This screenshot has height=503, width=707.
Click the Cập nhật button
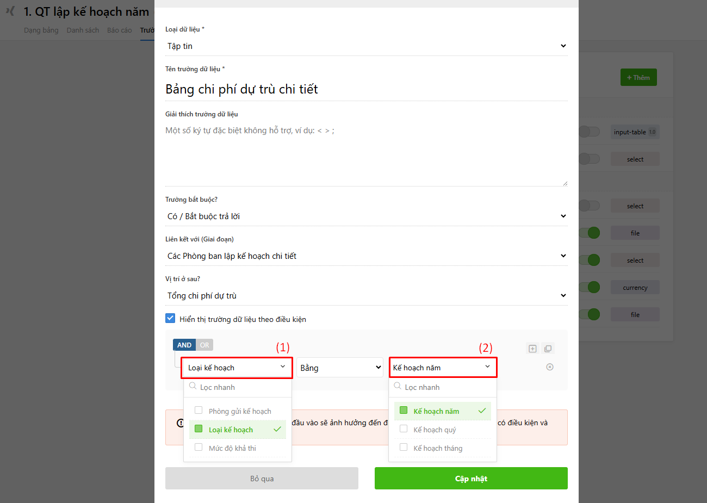[471, 479]
